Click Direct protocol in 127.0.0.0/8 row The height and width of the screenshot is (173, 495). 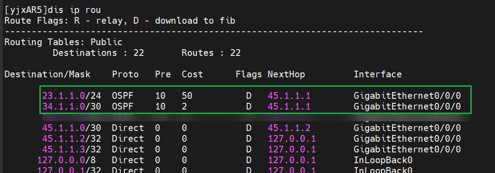coord(128,160)
